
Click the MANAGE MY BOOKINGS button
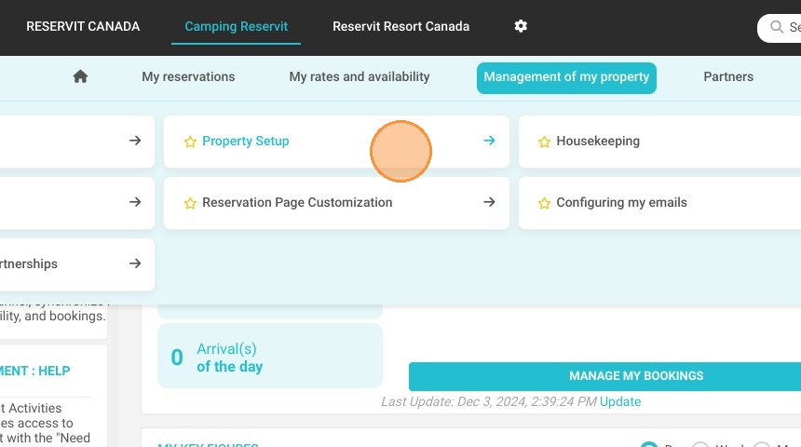coord(604,376)
